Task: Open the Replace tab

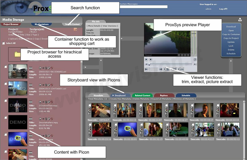Action: click(x=164, y=95)
